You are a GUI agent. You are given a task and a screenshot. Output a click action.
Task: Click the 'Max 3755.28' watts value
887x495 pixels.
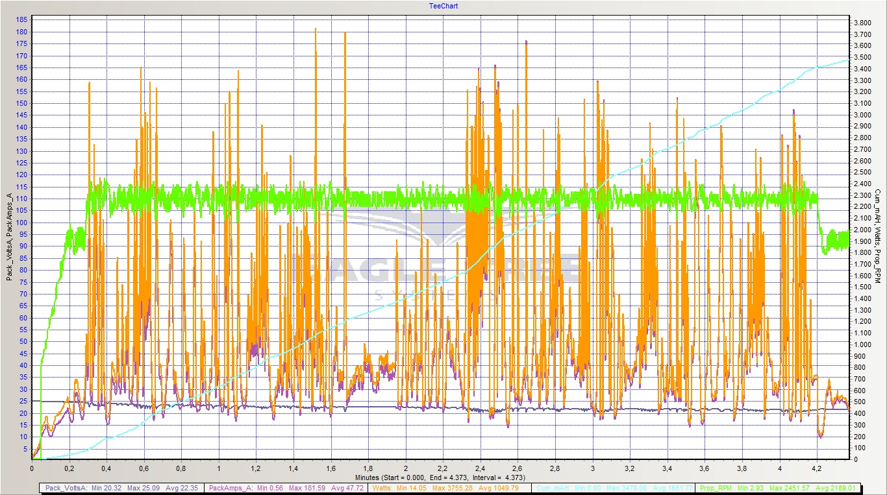tap(454, 488)
